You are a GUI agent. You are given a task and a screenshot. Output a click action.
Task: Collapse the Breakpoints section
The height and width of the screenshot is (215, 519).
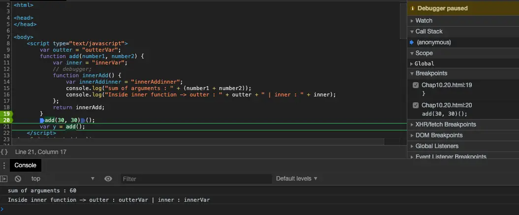(412, 73)
